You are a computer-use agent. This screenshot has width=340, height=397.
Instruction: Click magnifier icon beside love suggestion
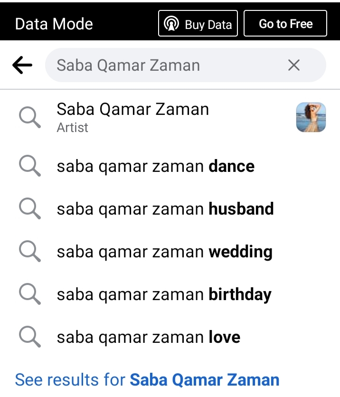coord(30,337)
